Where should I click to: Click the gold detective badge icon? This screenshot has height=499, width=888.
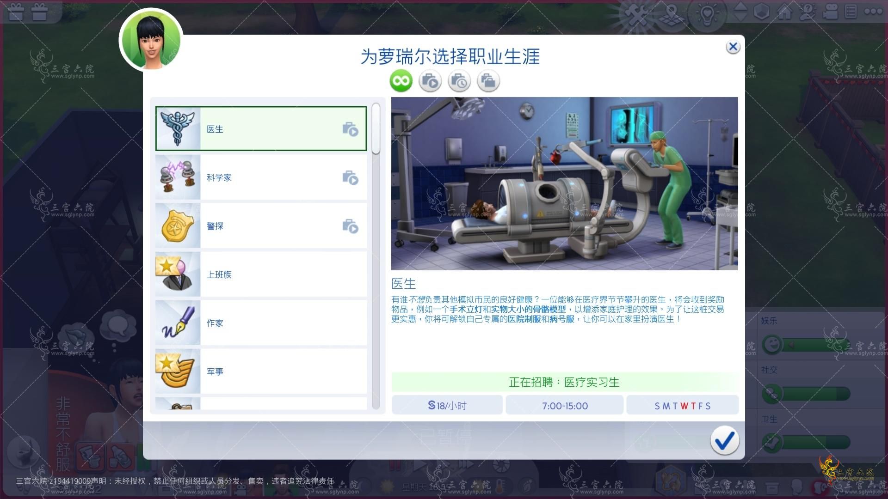point(178,226)
